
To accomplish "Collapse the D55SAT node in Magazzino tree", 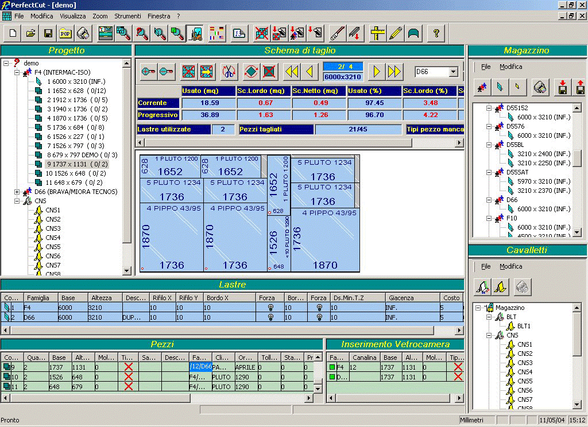I will (489, 172).
